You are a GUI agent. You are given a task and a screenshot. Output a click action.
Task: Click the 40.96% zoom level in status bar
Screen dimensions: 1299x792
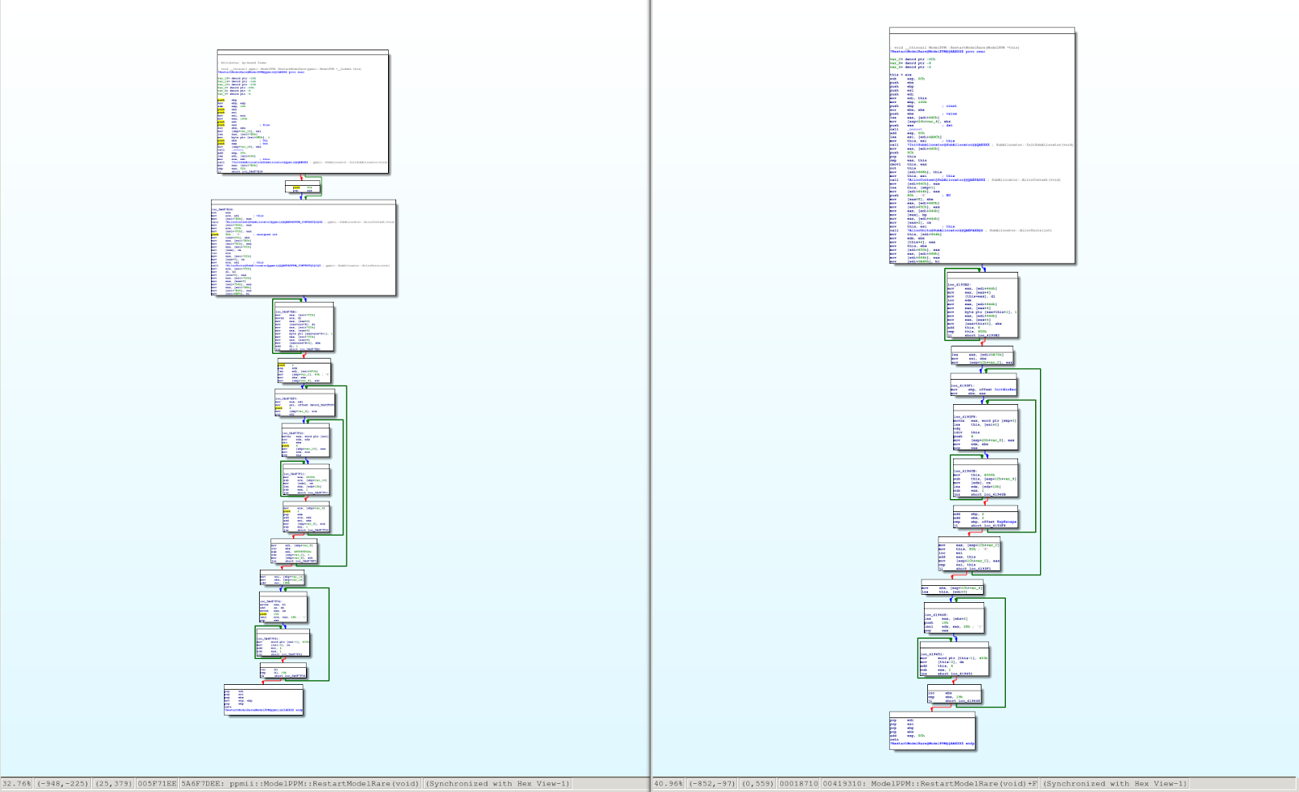point(669,784)
